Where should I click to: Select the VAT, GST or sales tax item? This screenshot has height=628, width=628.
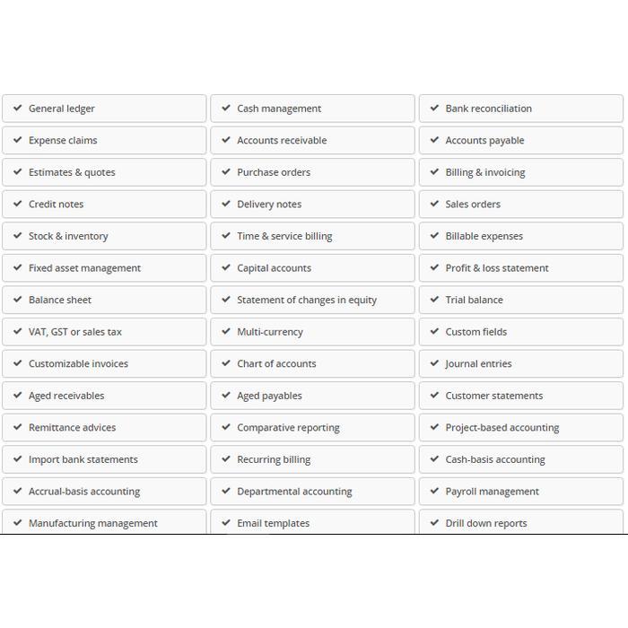point(104,332)
